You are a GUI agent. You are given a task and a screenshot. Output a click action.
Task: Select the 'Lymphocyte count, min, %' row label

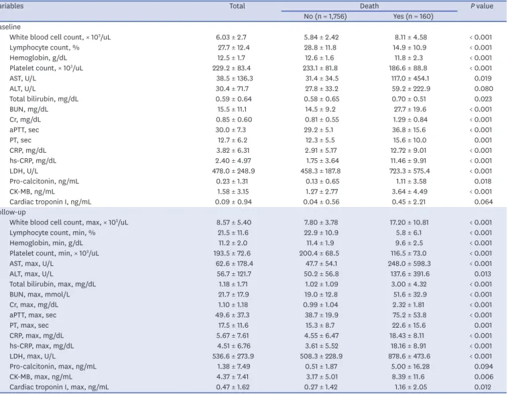[x=52, y=233]
